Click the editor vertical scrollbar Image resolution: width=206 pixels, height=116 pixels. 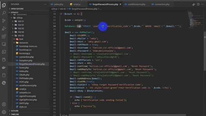tap(205, 51)
